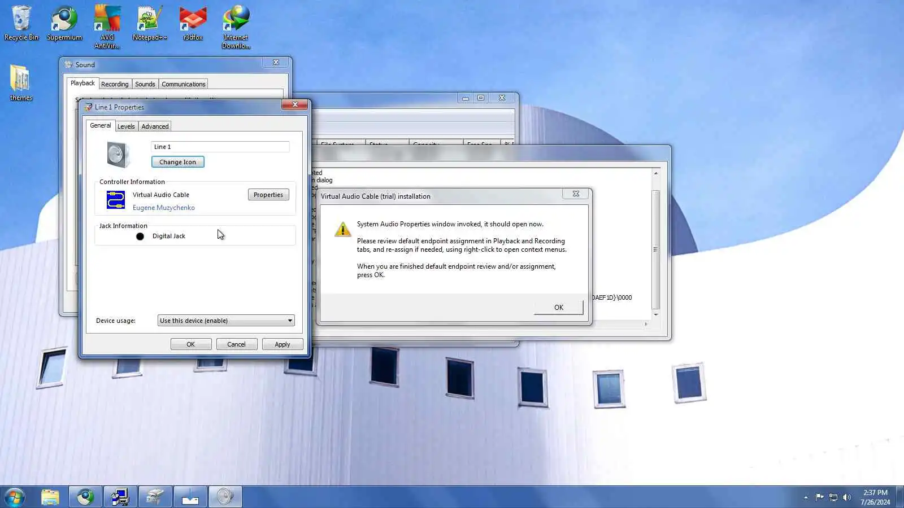This screenshot has width=904, height=508.
Task: Cancel the Line 1 Properties dialog
Action: pos(236,344)
